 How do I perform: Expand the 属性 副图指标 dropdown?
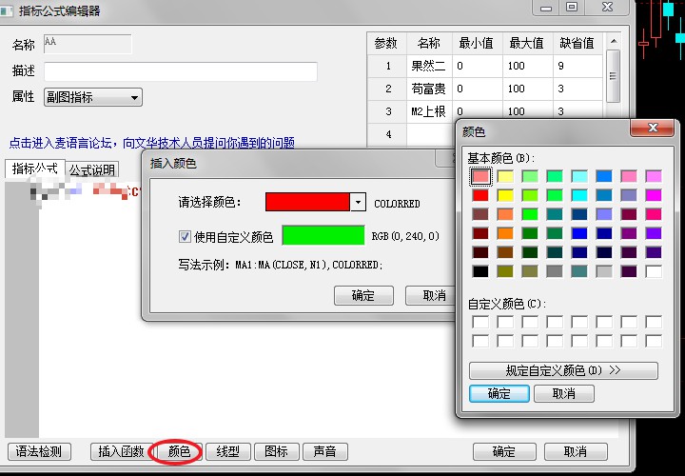point(134,97)
